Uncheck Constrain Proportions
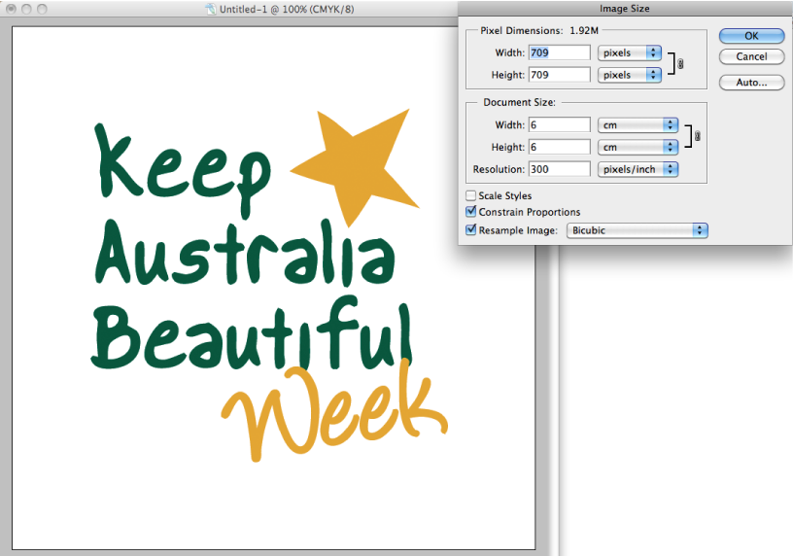The height and width of the screenshot is (556, 793). point(470,212)
